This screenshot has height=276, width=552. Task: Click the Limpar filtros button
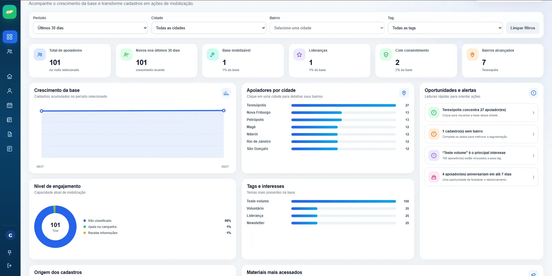coord(523,28)
